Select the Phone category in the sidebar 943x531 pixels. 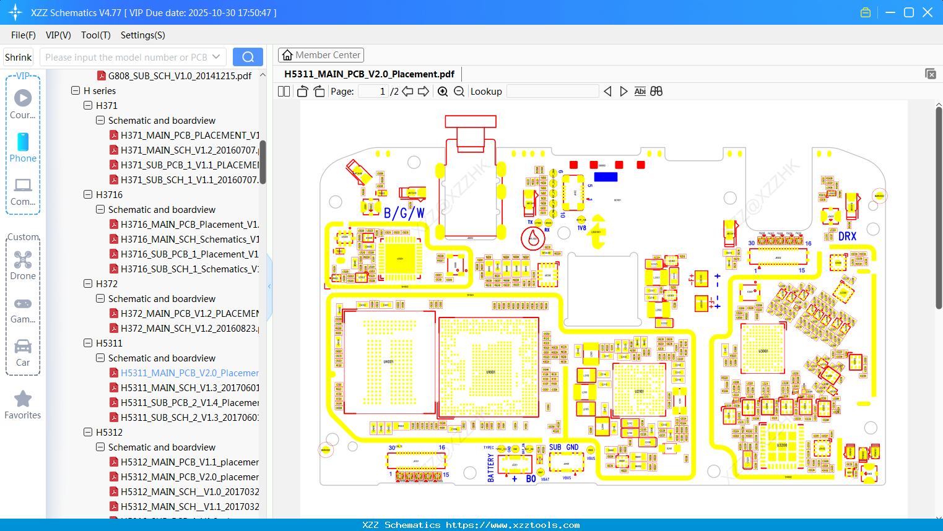click(23, 149)
